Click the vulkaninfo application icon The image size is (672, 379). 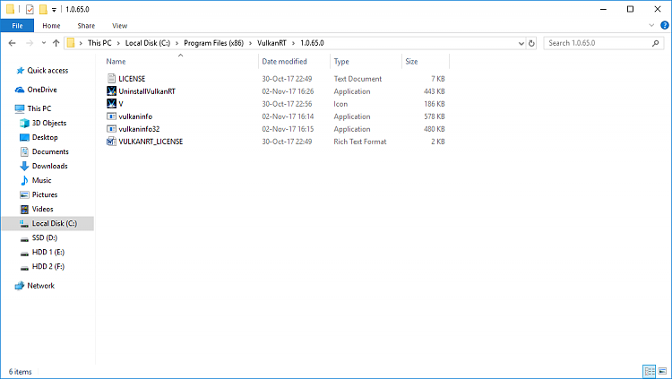click(111, 116)
